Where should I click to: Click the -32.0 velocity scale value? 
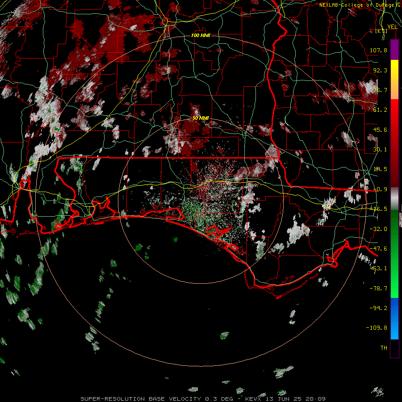click(378, 229)
